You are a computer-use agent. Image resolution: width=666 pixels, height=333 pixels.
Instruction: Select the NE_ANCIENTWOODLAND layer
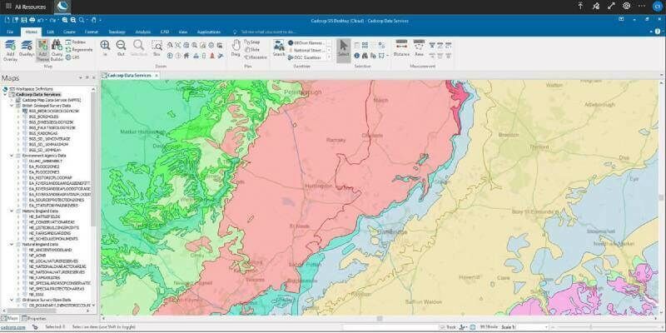pyautogui.click(x=50, y=251)
